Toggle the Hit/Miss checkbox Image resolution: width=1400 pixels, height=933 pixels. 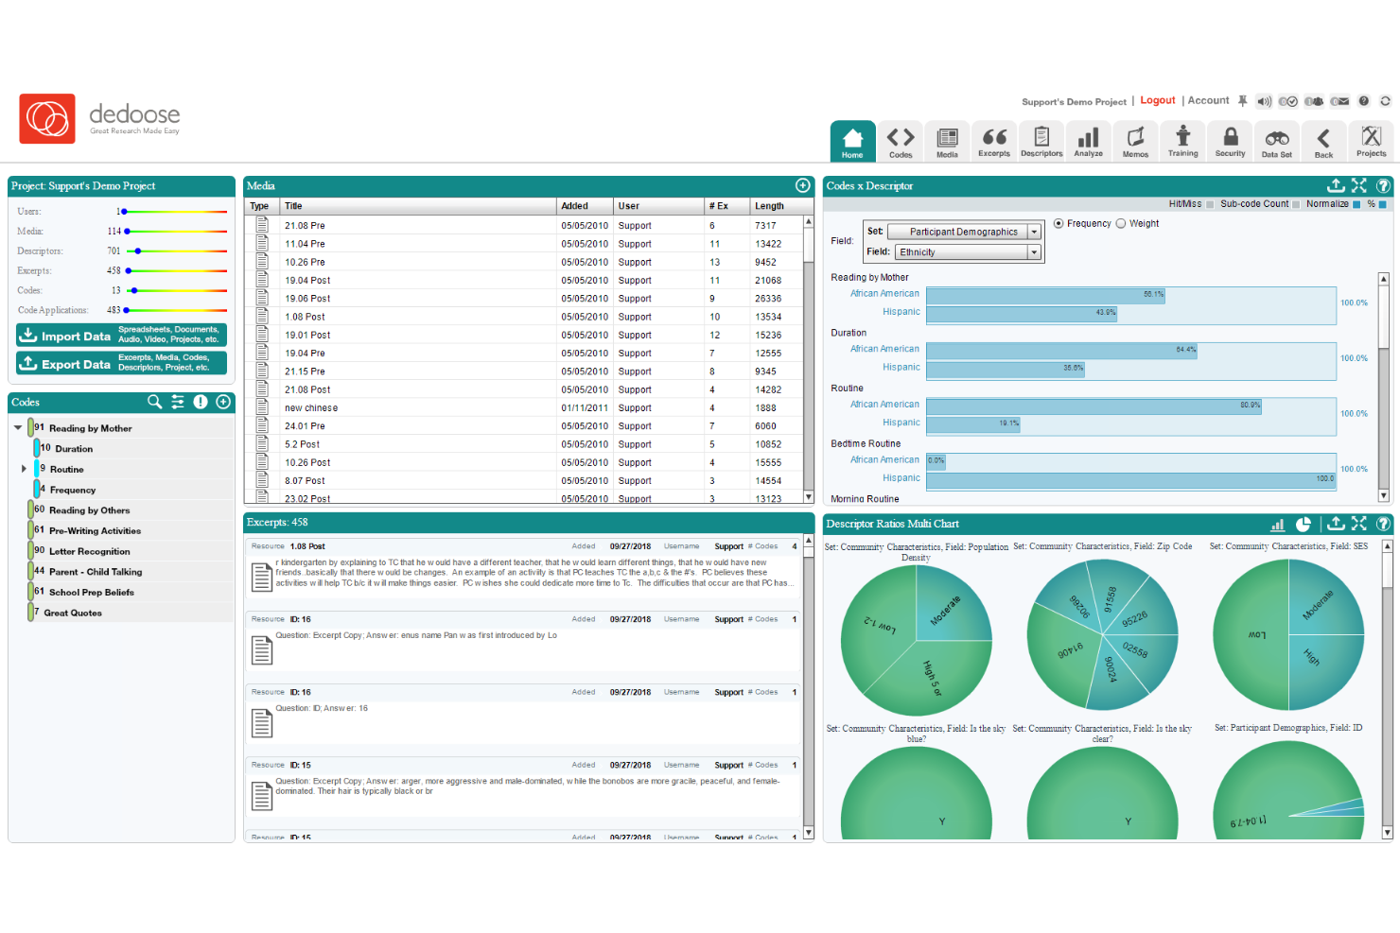[x=1210, y=204]
